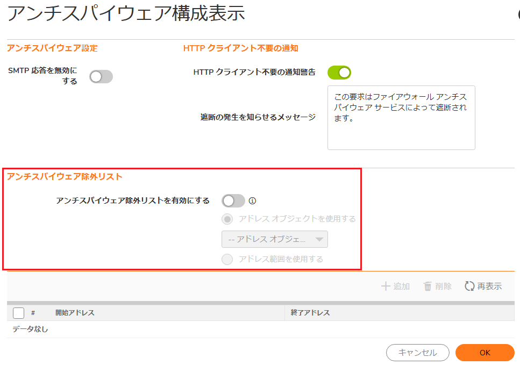Click info icon beside exclusion list toggle
Viewport: 520px width, 365px height.
(252, 201)
